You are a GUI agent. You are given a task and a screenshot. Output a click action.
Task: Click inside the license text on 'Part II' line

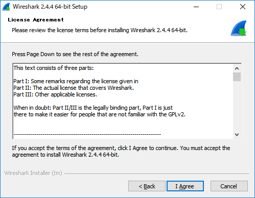[74, 88]
